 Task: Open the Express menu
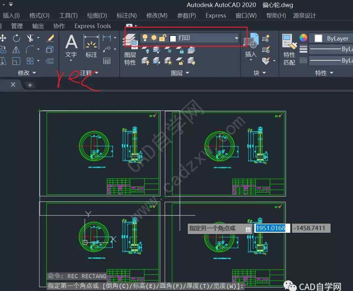[x=216, y=16]
